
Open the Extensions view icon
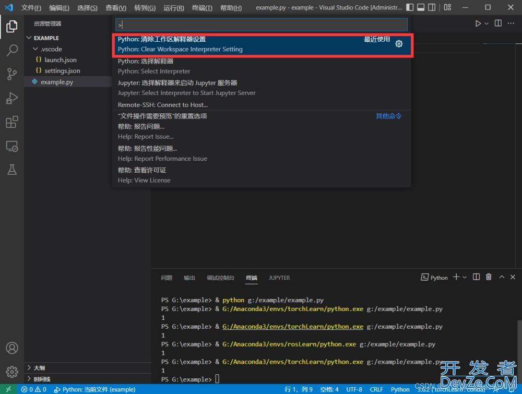tap(12, 122)
